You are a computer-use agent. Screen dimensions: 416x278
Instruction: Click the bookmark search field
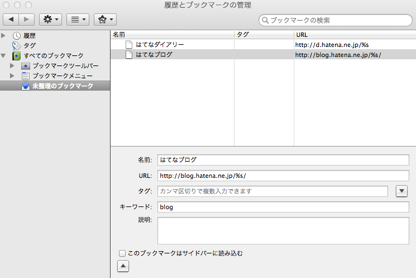click(336, 20)
